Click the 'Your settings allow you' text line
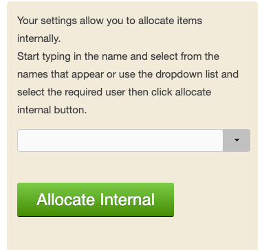 click(x=109, y=21)
